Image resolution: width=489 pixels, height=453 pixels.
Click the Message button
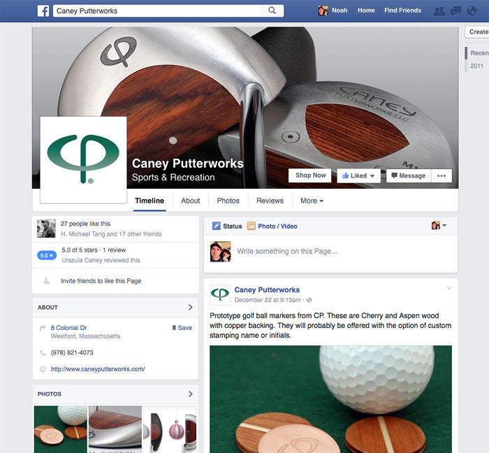click(409, 175)
